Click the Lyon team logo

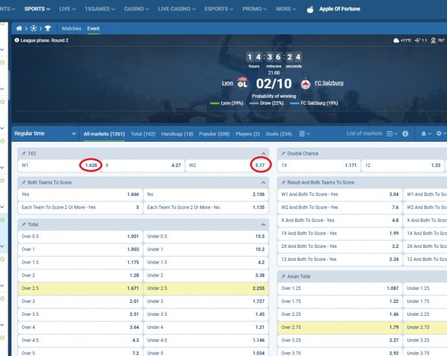tap(242, 83)
